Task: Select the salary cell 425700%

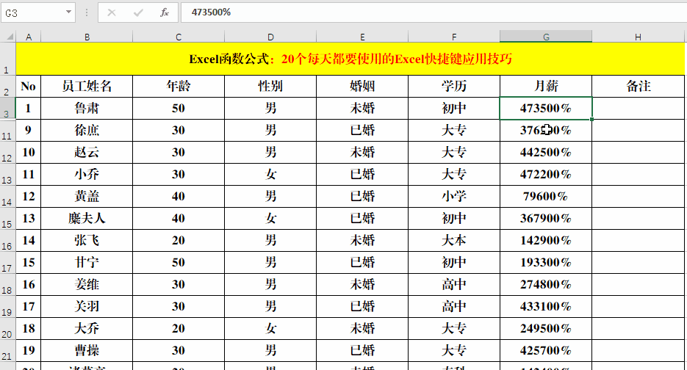Action: coord(546,350)
